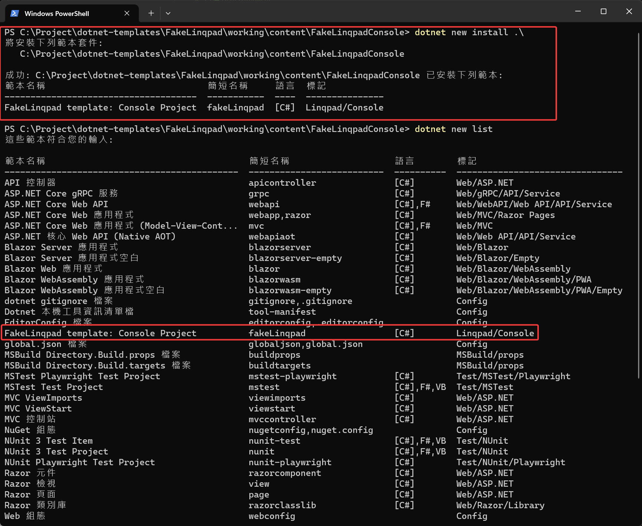Click the PowerShell icon on the tab
The height and width of the screenshot is (526, 642).
coord(14,13)
